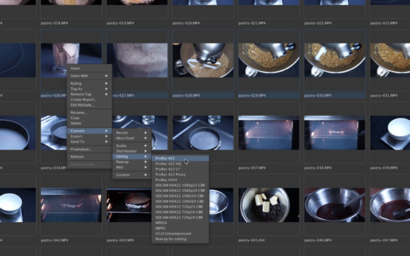The width and height of the screenshot is (410, 256).
Task: Select XDCAM HD422 1080p25 CBR preset
Action: (x=180, y=185)
